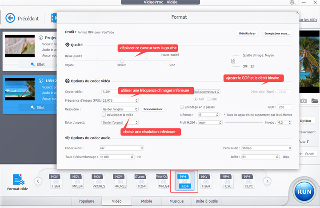Select the pink flower video thumbnail
Image resolution: width=320 pixels, height=208 pixels.
[x=20, y=46]
